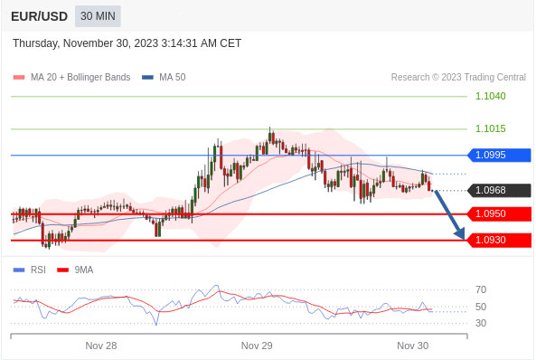The image size is (536, 360).
Task: Click the 1.1040 green resistance label
Action: [491, 96]
